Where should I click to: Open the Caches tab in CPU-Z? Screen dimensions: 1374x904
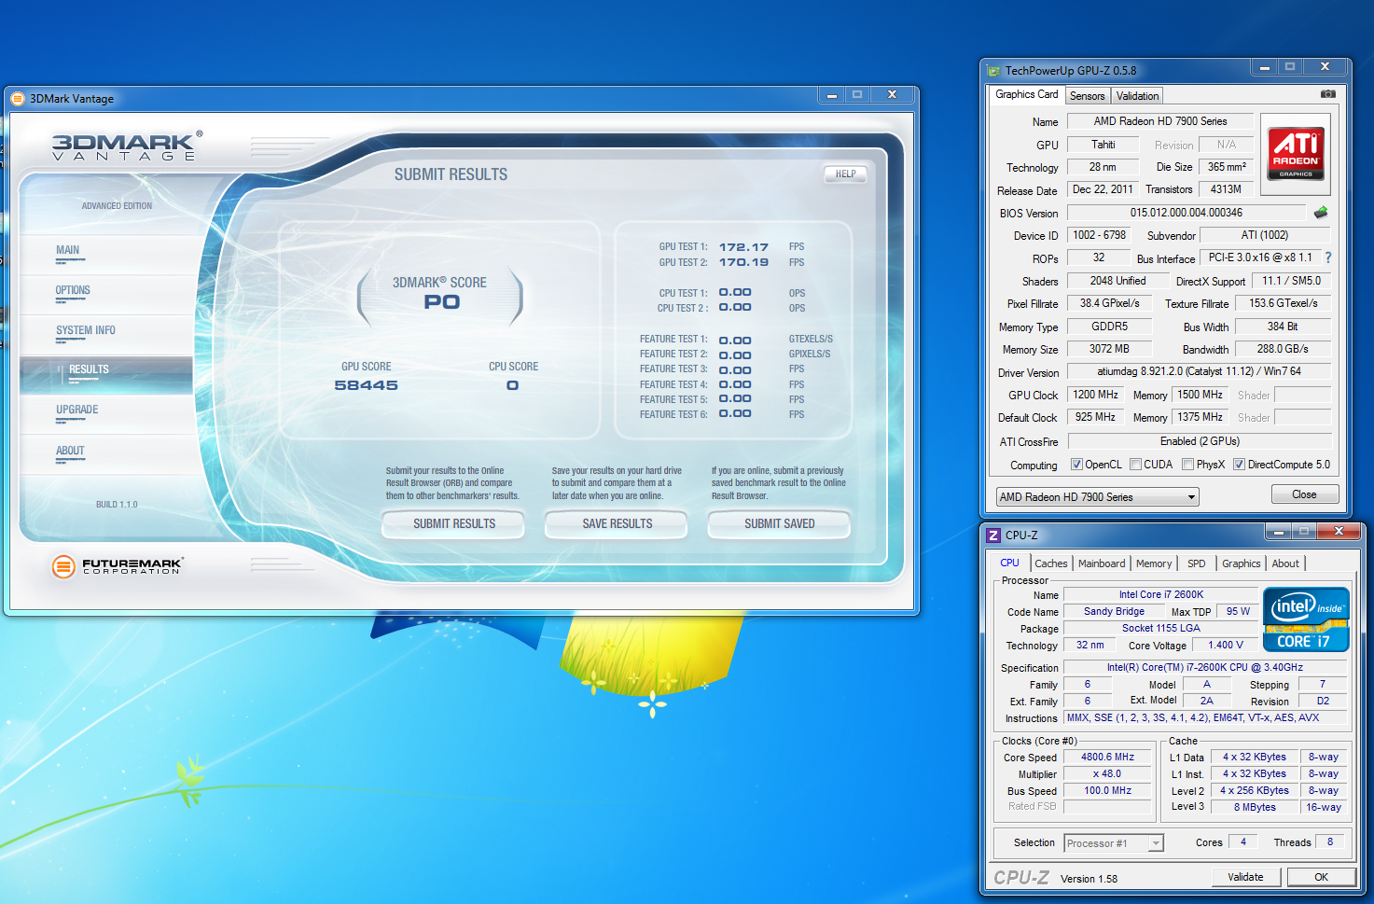[1050, 563]
